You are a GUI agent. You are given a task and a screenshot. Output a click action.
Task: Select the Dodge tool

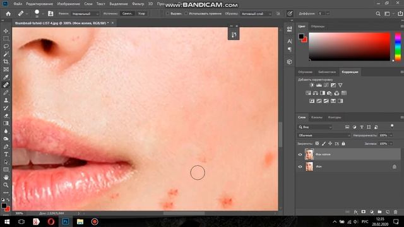[6, 139]
